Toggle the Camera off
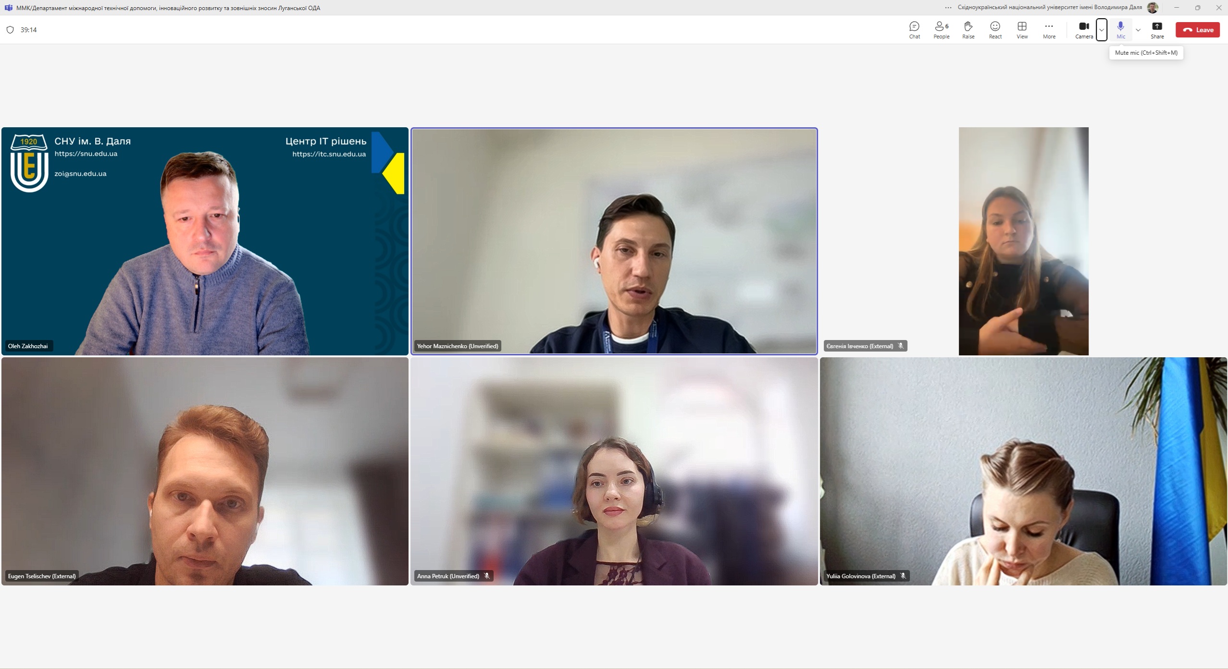The height and width of the screenshot is (669, 1228). click(x=1084, y=30)
